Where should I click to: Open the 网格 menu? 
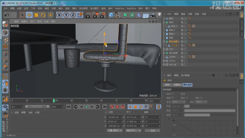coord(40,9)
